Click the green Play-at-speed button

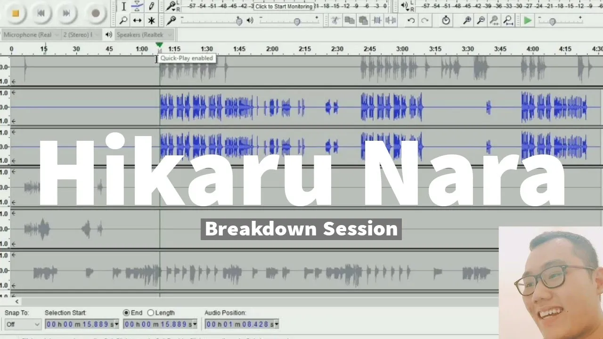[528, 20]
